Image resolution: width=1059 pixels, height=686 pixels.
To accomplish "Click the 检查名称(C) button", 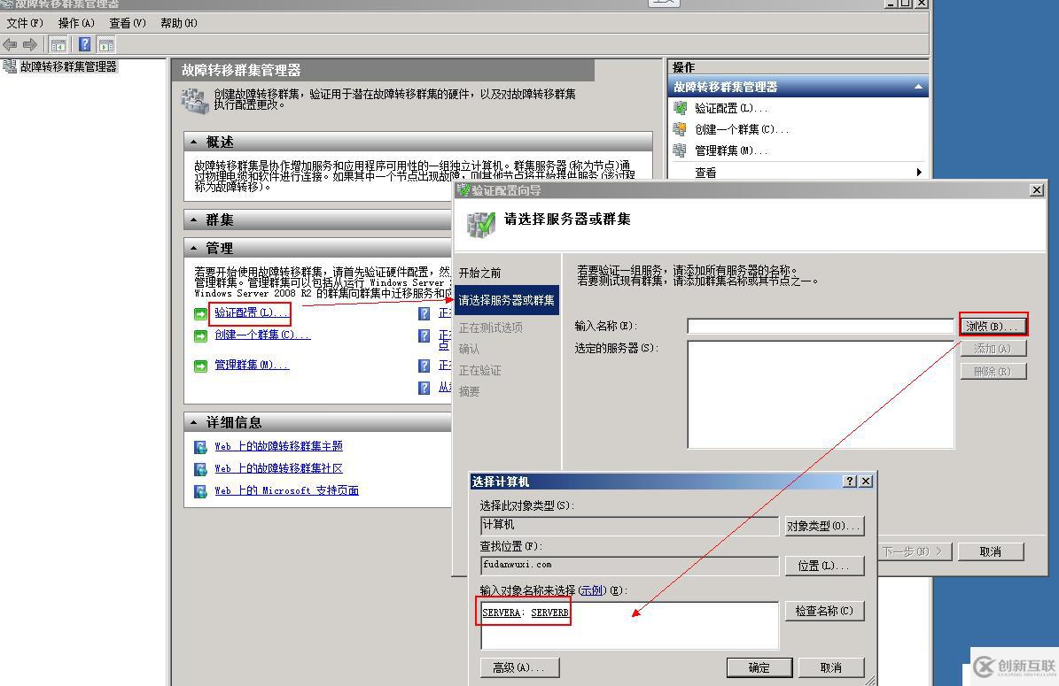I will coord(824,611).
